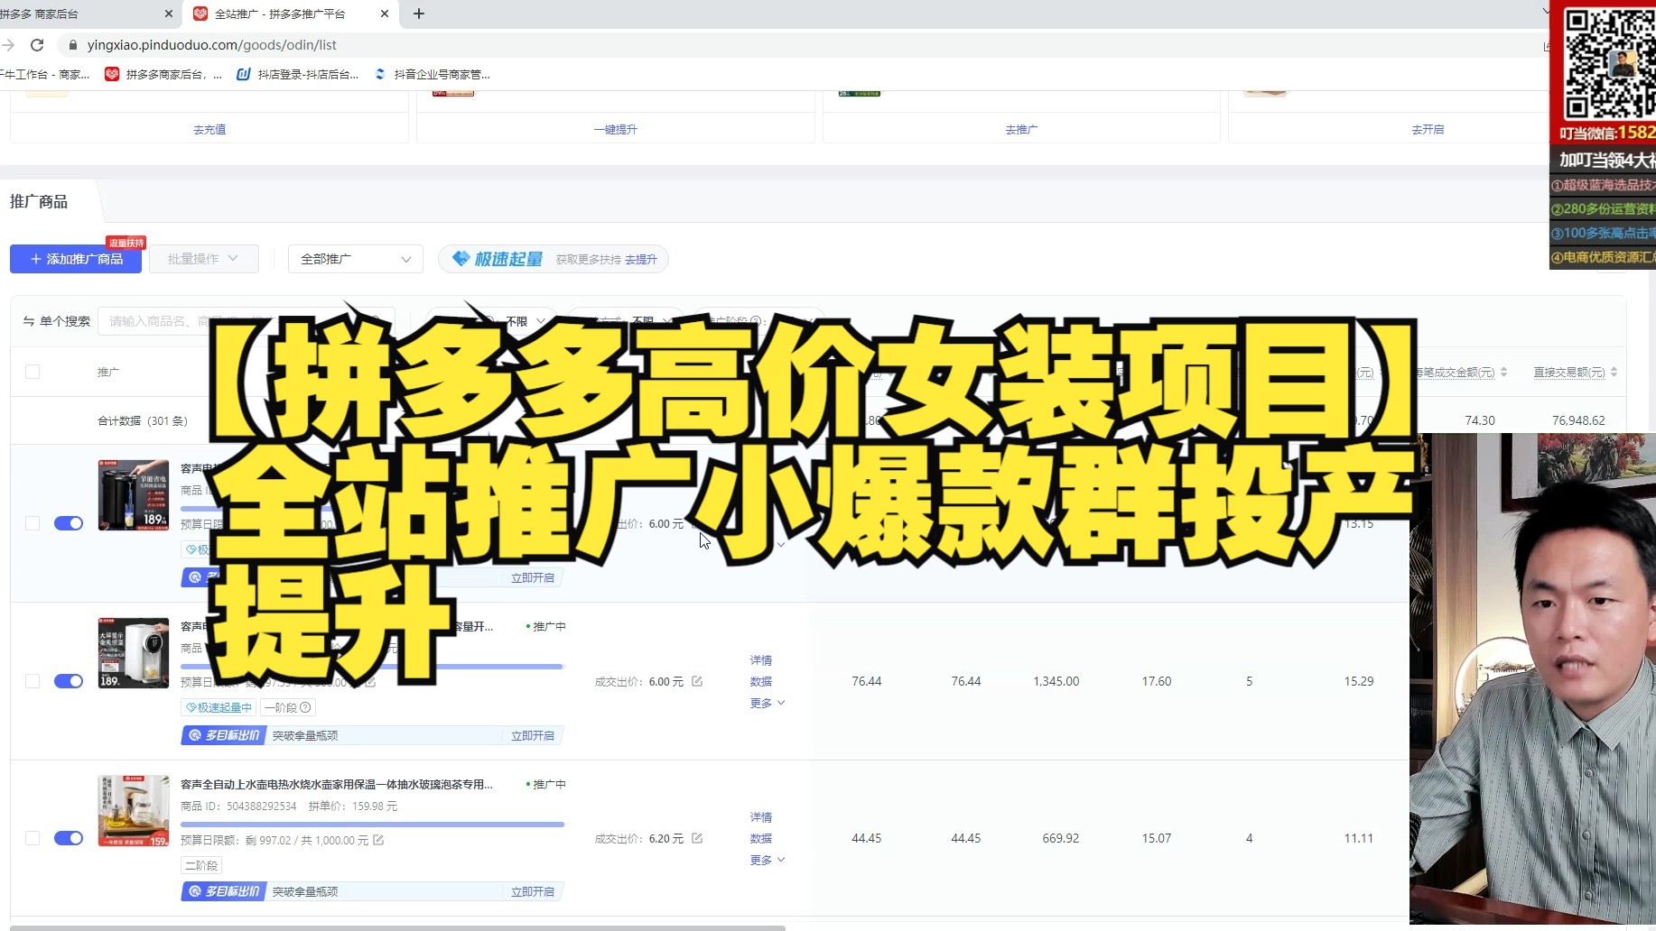Open the 拼多多商家后台 bookmark
Viewport: 1656px width, 931px height.
163,74
